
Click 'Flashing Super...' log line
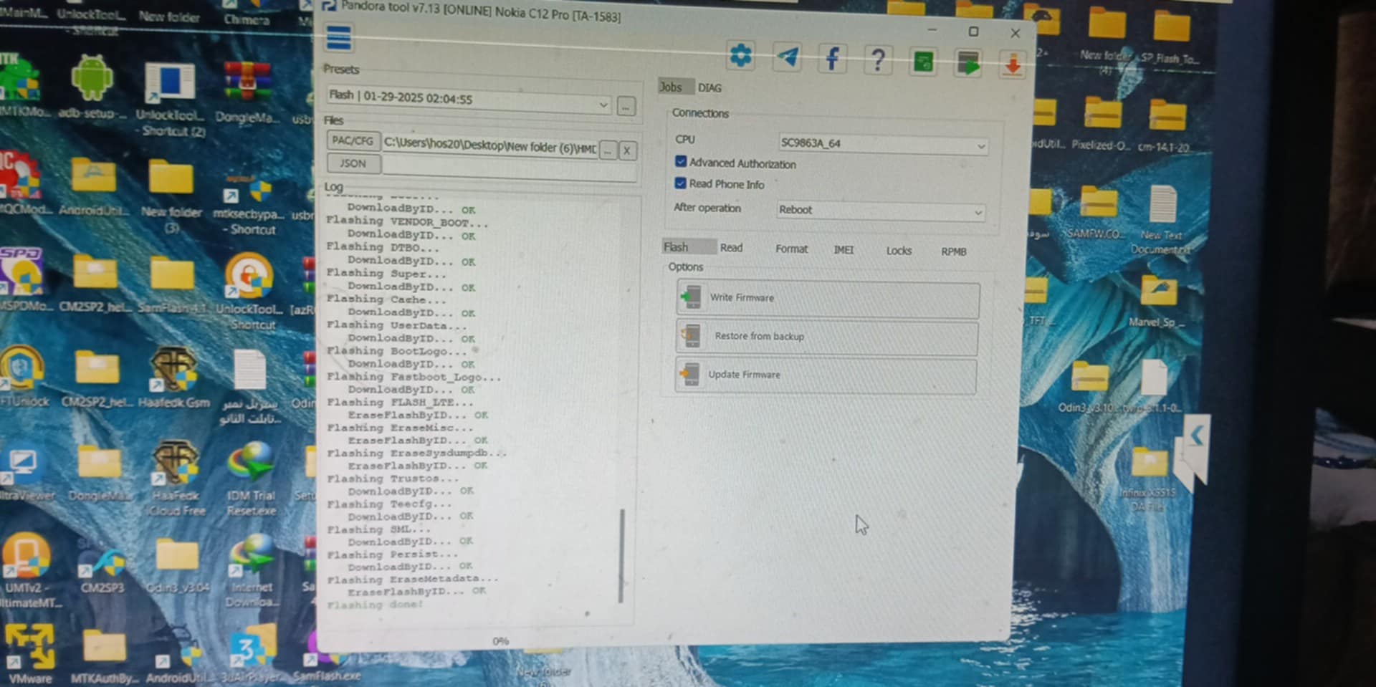386,274
